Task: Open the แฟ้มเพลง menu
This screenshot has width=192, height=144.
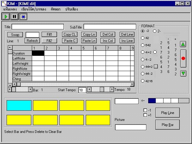Action: point(10,9)
